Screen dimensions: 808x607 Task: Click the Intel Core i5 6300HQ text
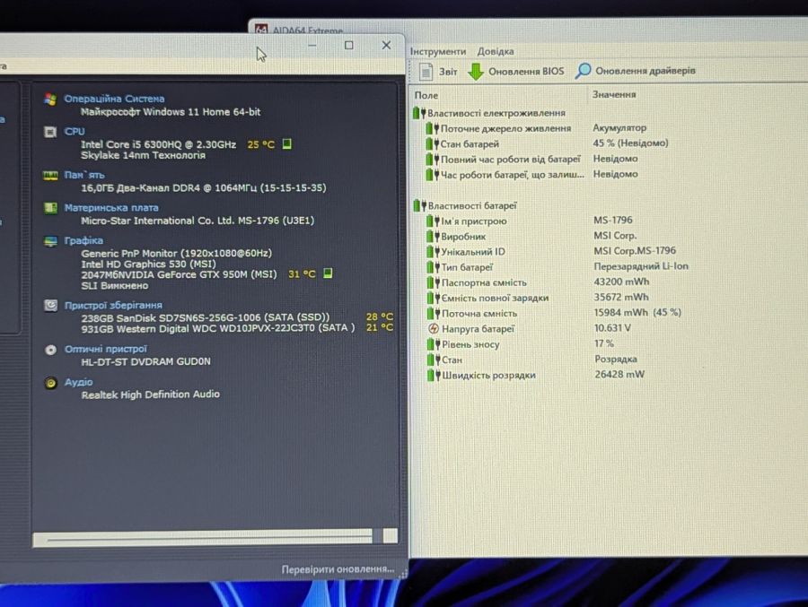coord(158,144)
